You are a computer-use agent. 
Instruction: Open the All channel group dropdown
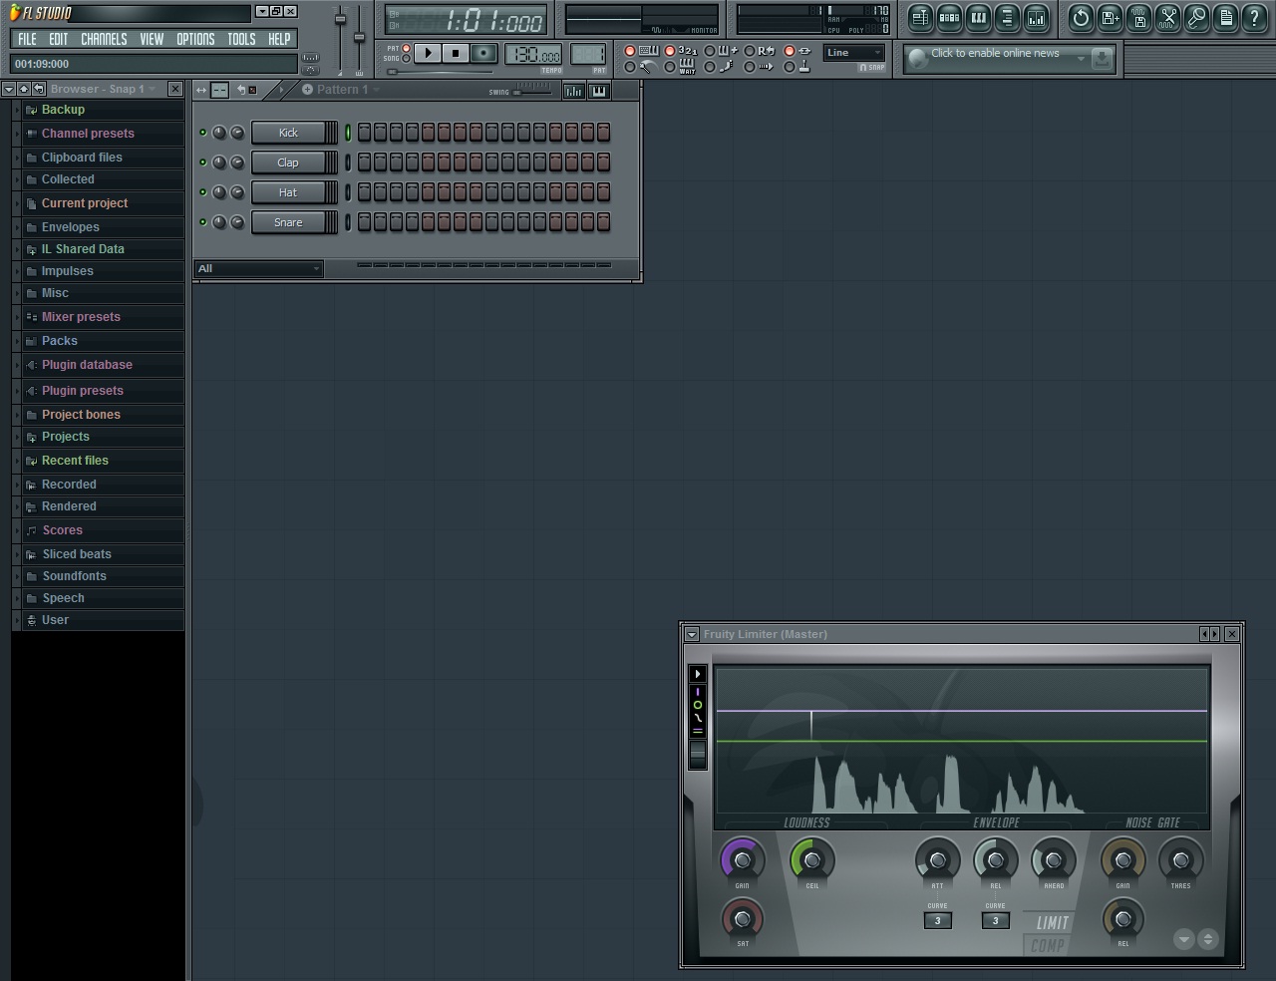258,268
